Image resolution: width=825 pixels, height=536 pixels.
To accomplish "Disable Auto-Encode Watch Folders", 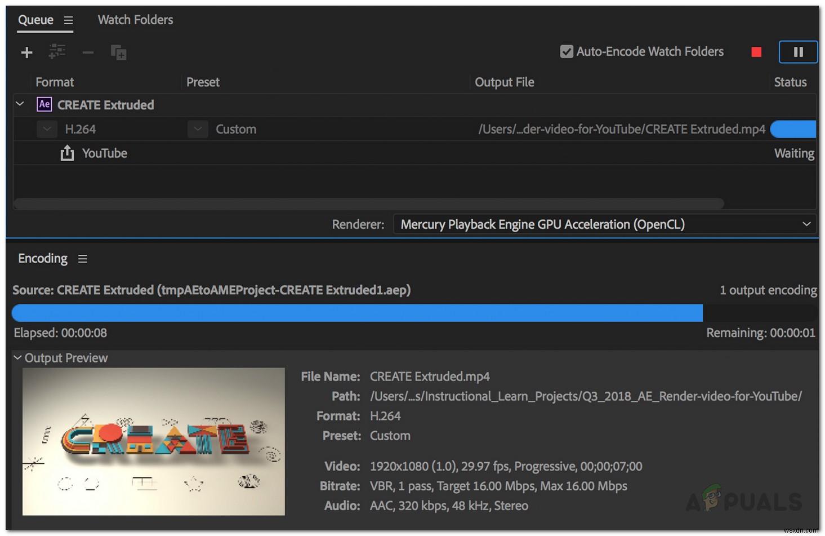I will (x=566, y=51).
